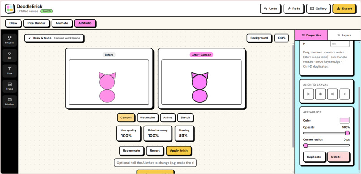Screen dimensions: 361x174
Task: Switch to the Animate tab
Action: (62, 23)
